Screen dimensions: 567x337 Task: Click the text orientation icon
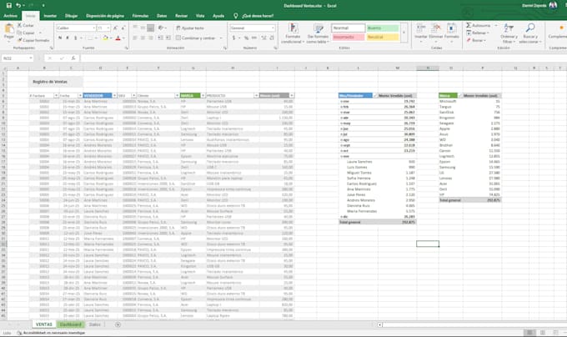click(161, 28)
